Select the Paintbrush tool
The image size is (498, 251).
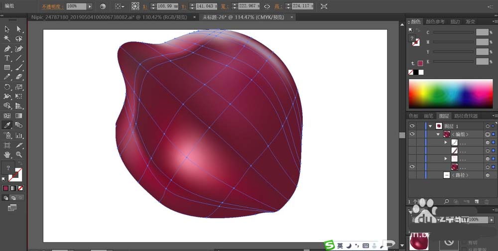click(x=19, y=67)
